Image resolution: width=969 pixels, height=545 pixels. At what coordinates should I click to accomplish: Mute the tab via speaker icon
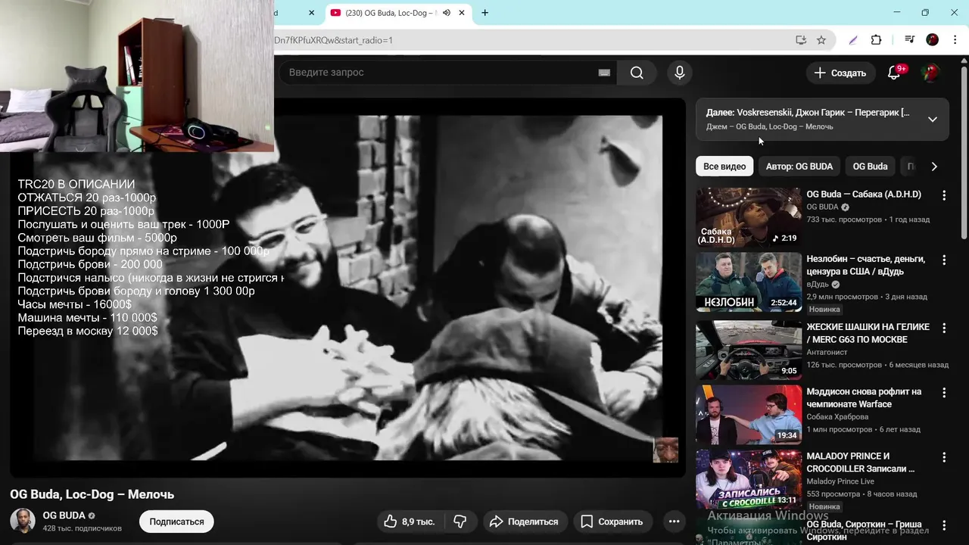[447, 13]
